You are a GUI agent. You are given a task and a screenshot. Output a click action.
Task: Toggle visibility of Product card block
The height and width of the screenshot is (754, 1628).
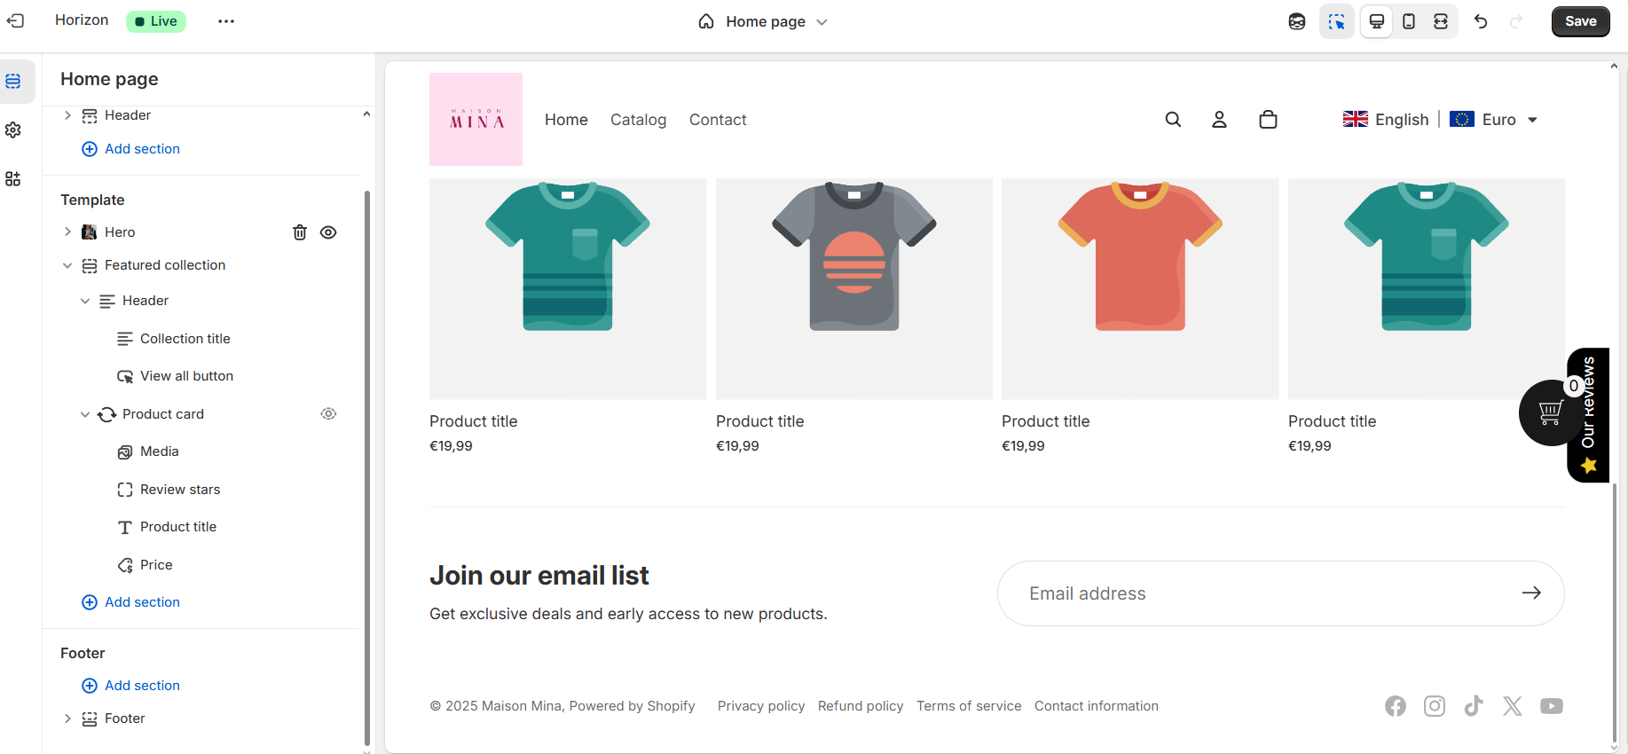[x=328, y=414]
